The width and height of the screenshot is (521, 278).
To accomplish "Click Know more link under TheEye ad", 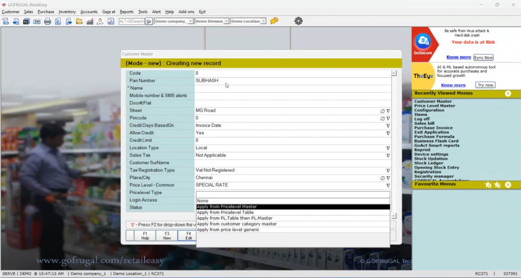I will (x=453, y=85).
